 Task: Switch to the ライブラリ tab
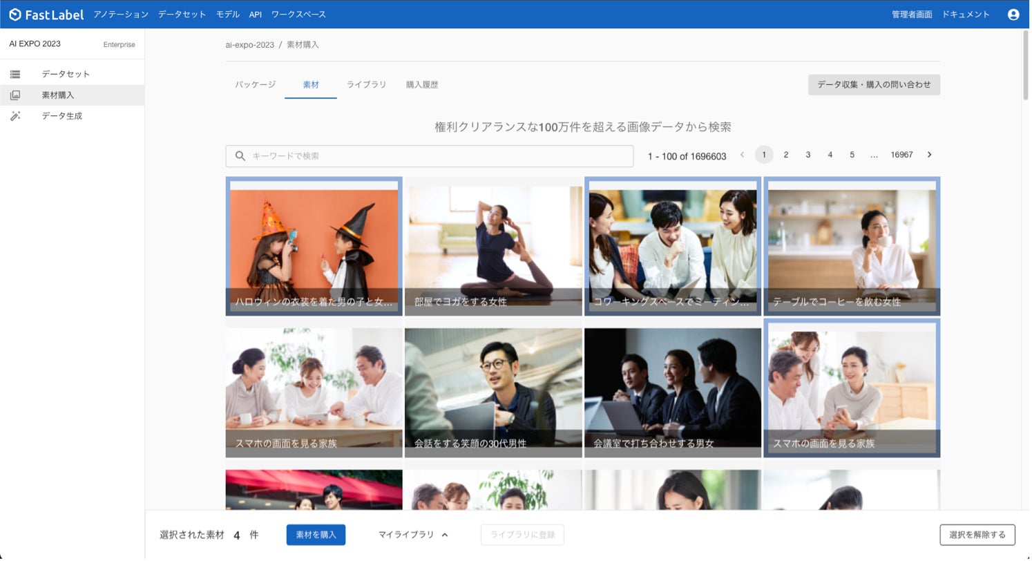(366, 85)
